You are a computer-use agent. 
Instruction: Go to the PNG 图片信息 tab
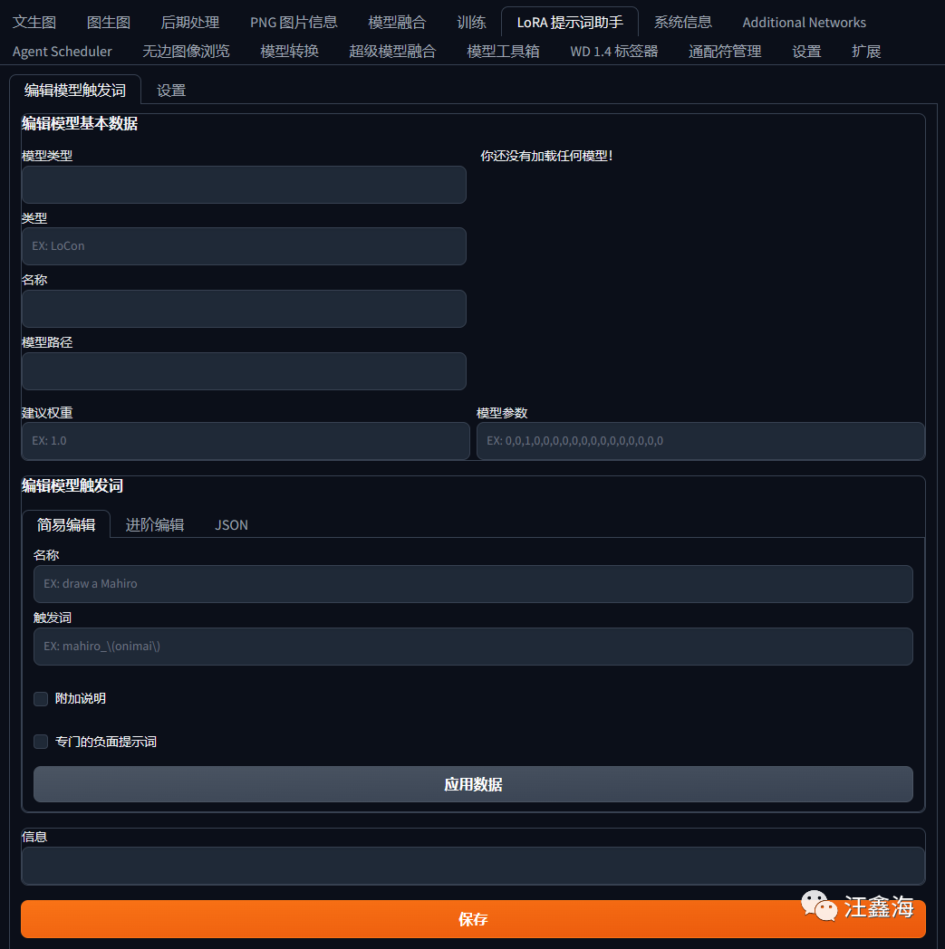[294, 23]
